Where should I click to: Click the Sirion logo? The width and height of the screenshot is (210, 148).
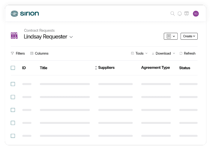pos(25,14)
